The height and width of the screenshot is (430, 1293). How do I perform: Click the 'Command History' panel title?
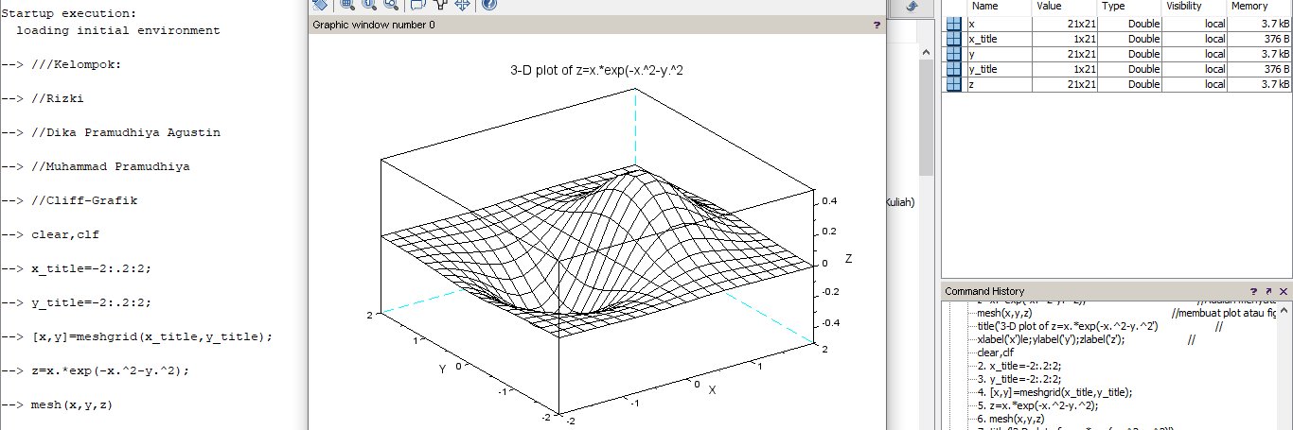[x=984, y=292]
